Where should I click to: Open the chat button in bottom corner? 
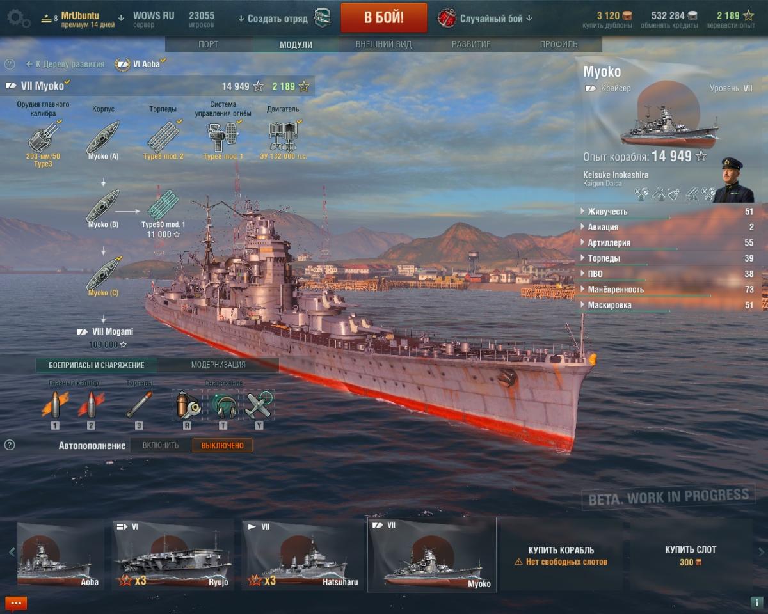pos(16,602)
